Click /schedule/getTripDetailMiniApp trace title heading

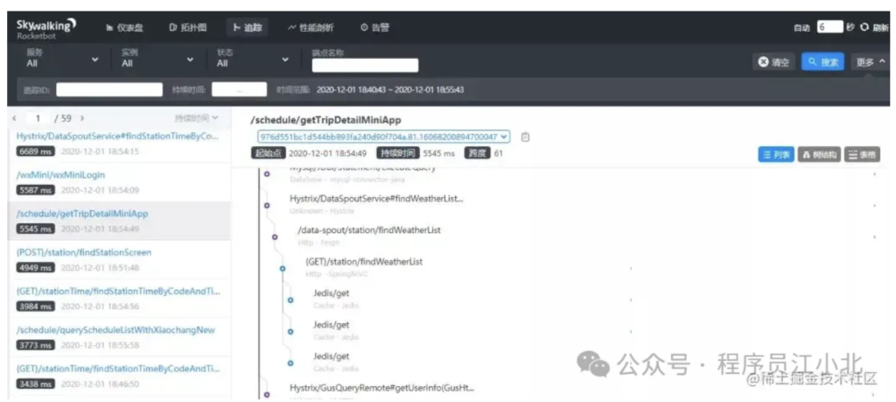pyautogui.click(x=325, y=120)
